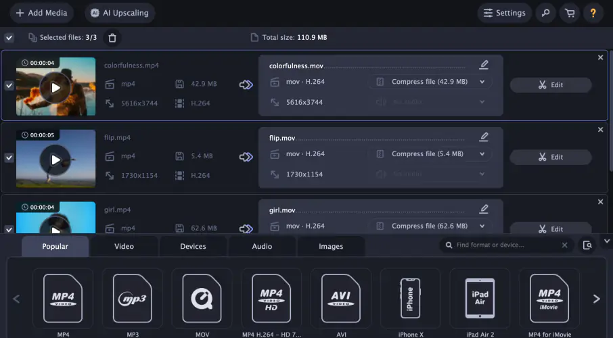Click the Add Media button
Image resolution: width=613 pixels, height=338 pixels.
tap(41, 13)
